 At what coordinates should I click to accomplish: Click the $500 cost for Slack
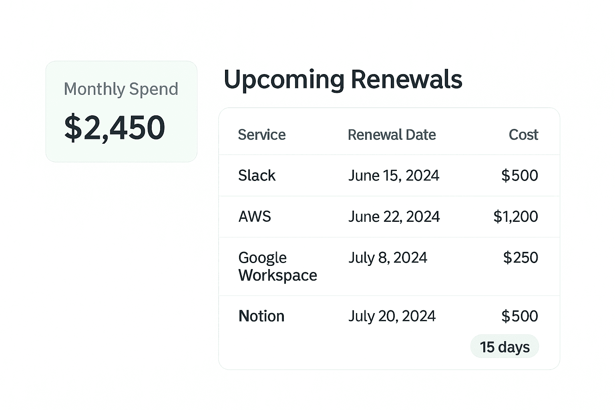click(520, 175)
